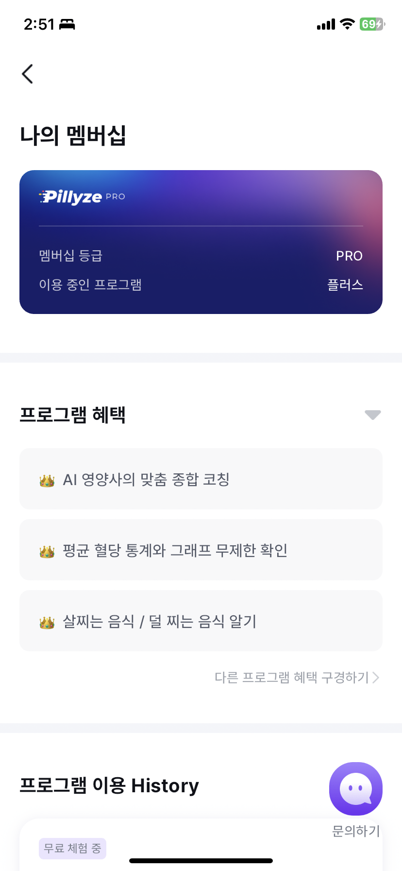Select 평균 혈당 통계와 그래프 무제한 확인
The height and width of the screenshot is (871, 402).
[x=175, y=550]
